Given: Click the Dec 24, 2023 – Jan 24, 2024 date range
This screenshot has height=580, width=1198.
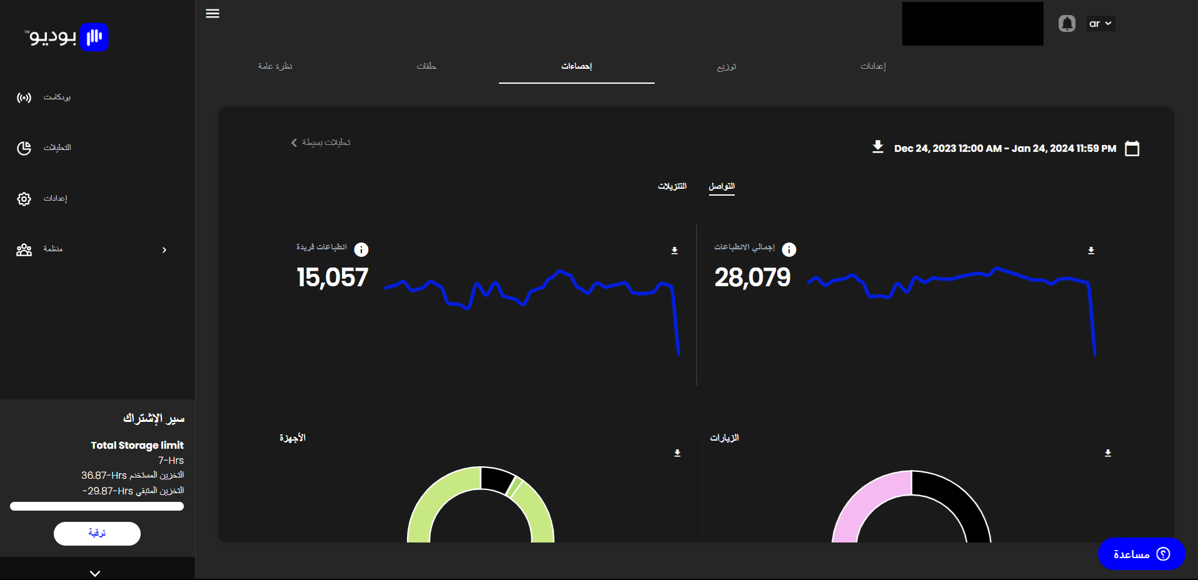Looking at the screenshot, I should click(x=1005, y=148).
